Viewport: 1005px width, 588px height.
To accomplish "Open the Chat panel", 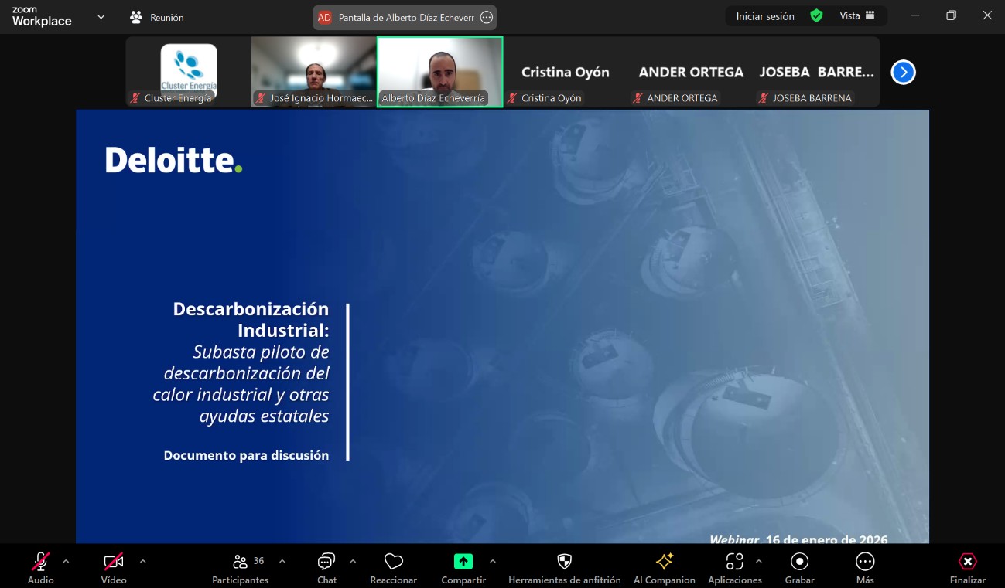I will click(326, 562).
